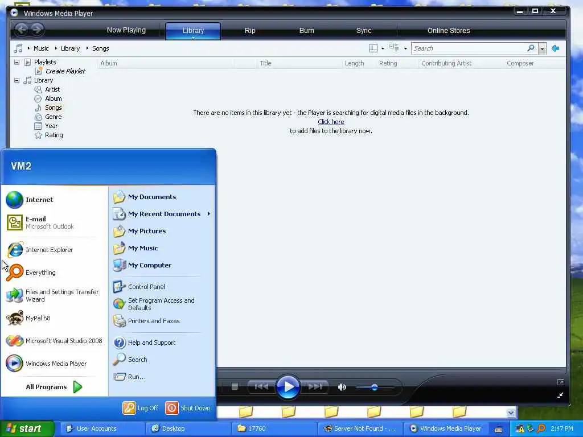Click the Shut Down button
The height and width of the screenshot is (437, 583).
188,408
